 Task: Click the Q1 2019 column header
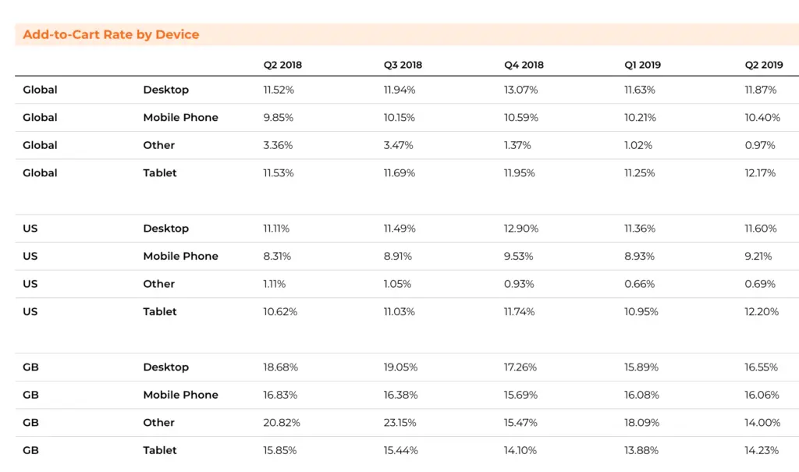(x=643, y=65)
